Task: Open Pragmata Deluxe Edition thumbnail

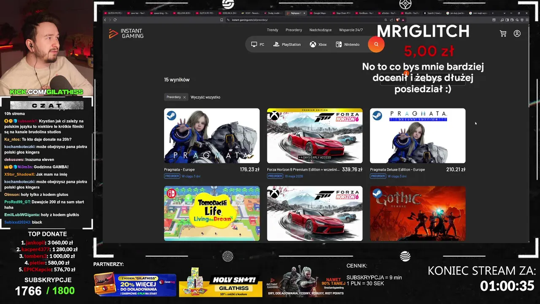Action: point(418,136)
